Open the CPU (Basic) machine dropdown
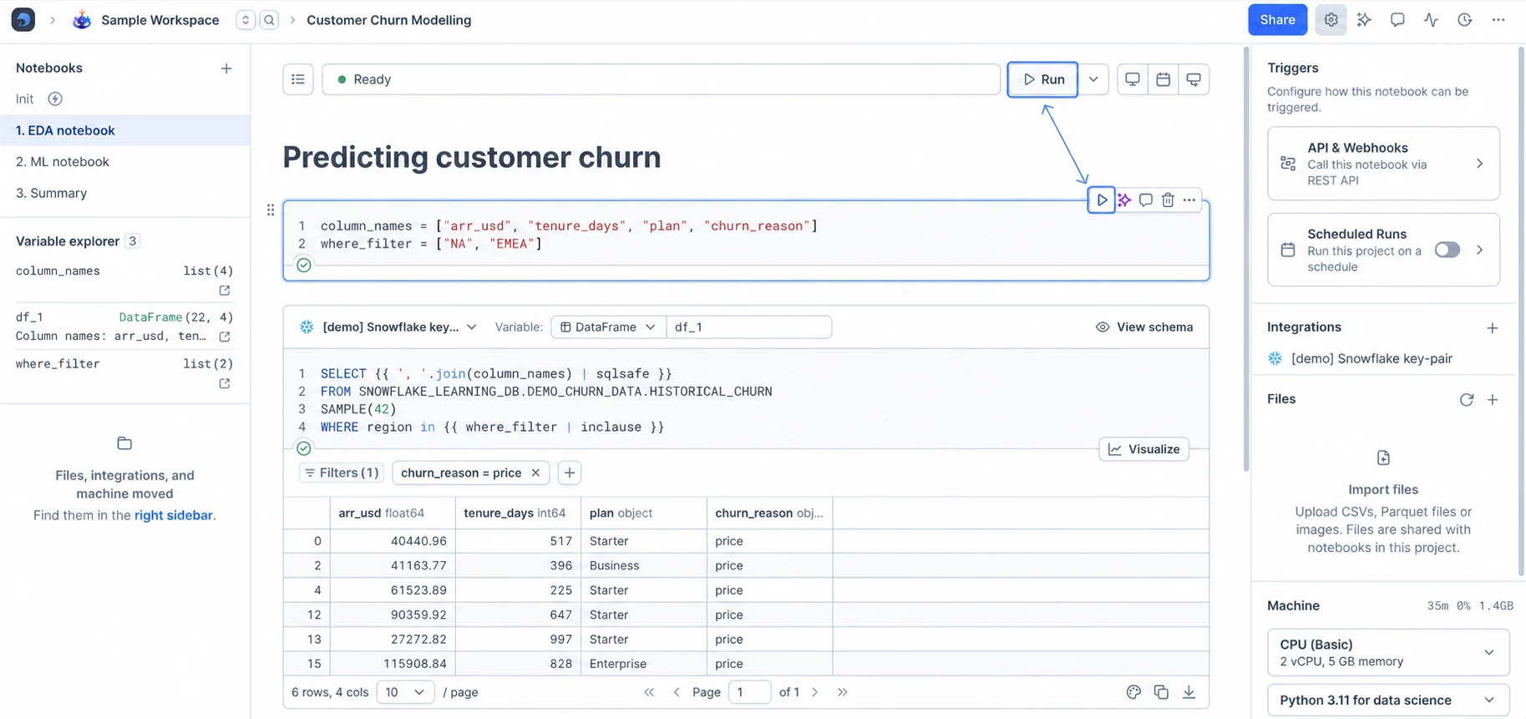 tap(1388, 652)
